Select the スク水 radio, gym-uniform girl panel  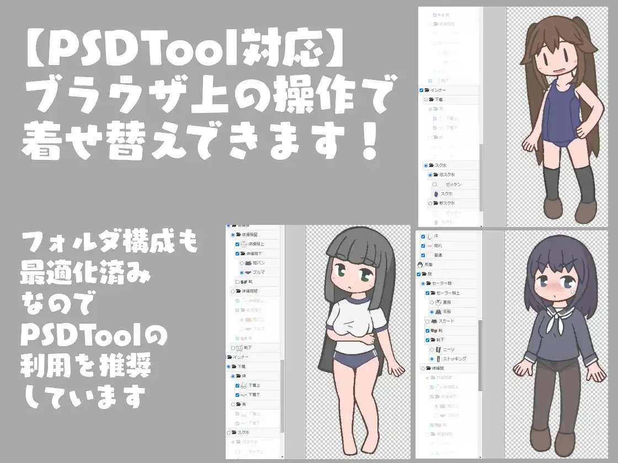click(x=228, y=432)
